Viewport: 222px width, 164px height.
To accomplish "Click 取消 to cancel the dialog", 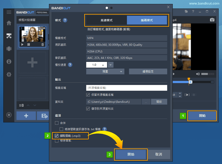I will click(x=158, y=154).
